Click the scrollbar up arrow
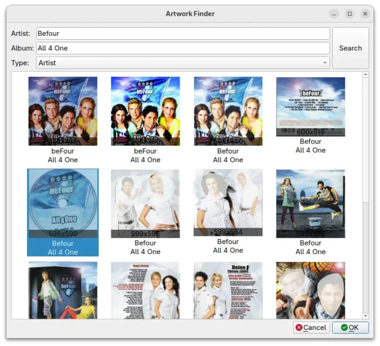The height and width of the screenshot is (346, 380). pyautogui.click(x=366, y=74)
